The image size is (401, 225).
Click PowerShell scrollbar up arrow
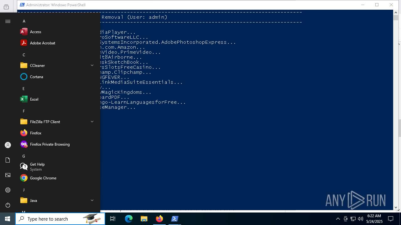[x=396, y=12]
